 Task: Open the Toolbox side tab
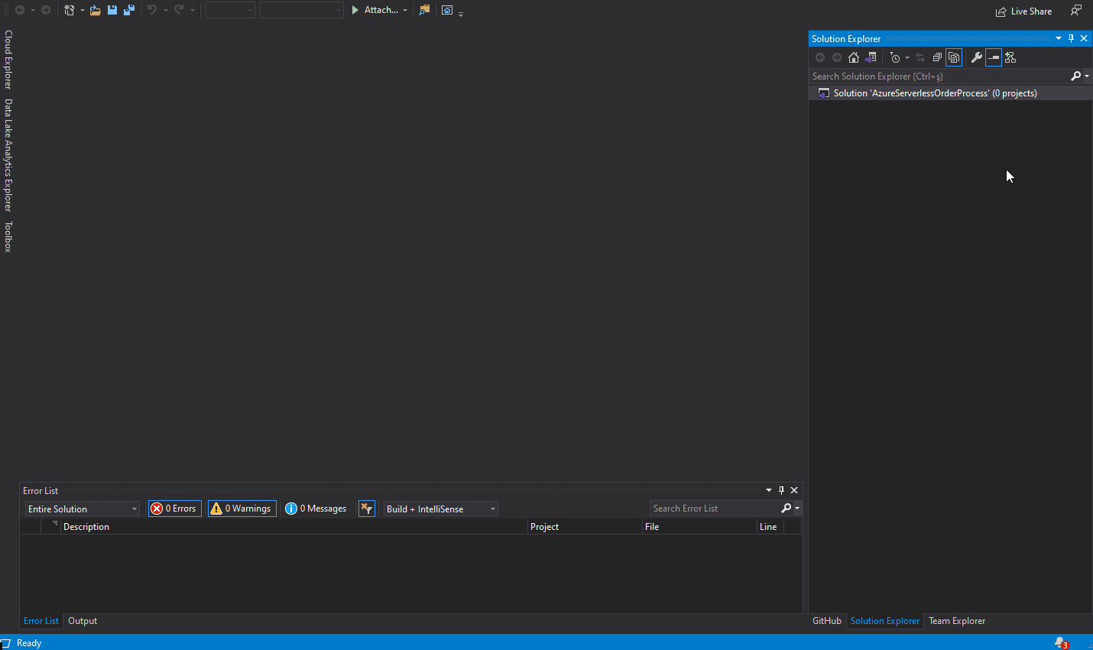(8, 237)
